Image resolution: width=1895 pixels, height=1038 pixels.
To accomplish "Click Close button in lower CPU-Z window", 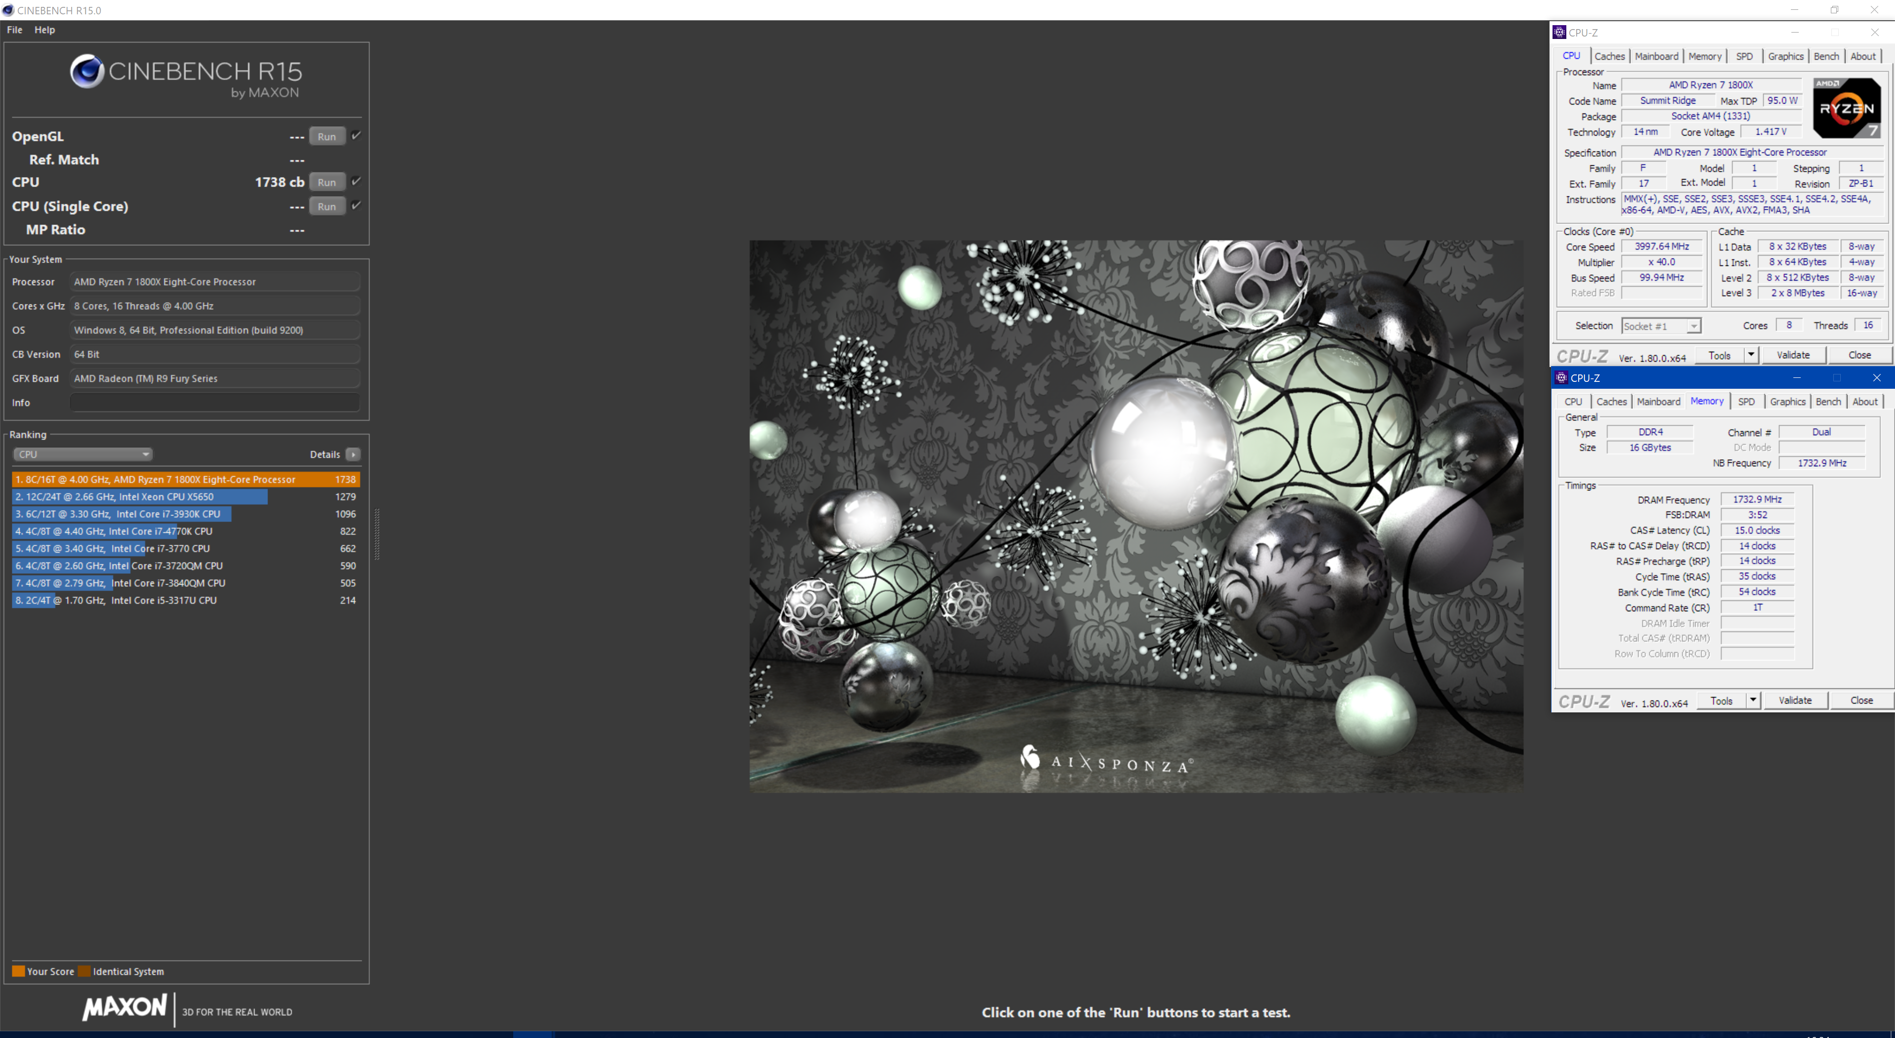I will (1861, 701).
